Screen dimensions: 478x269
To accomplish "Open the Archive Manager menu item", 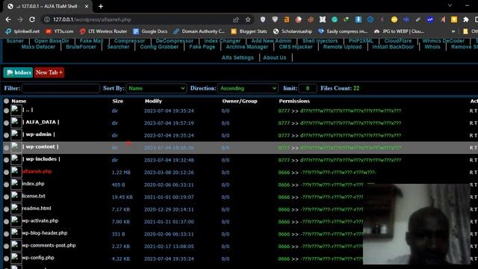I will click(x=247, y=47).
